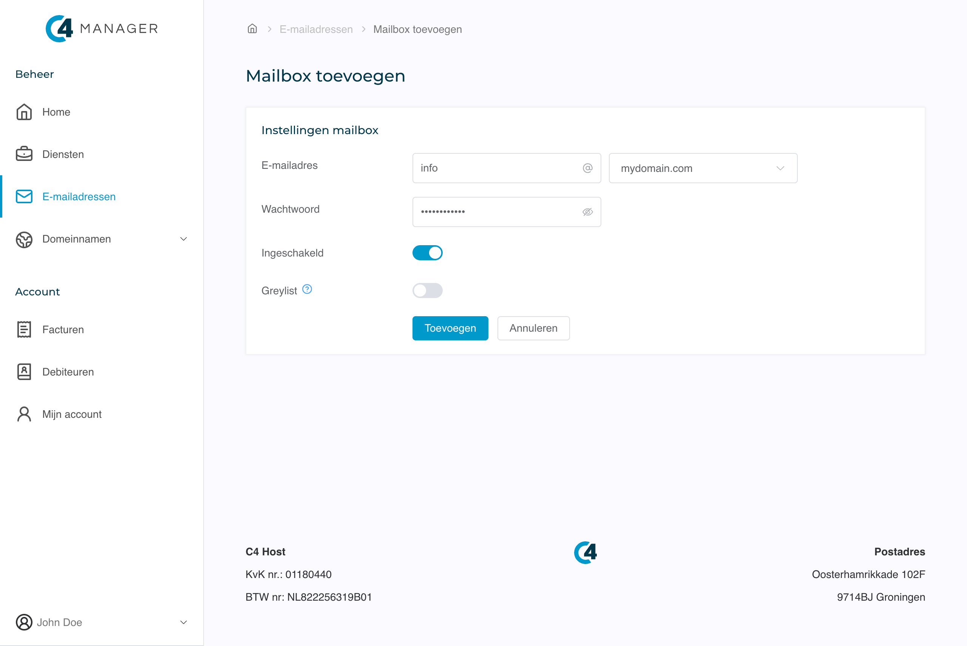Navigate to E-mailadressen in the breadcrumb

click(x=316, y=29)
